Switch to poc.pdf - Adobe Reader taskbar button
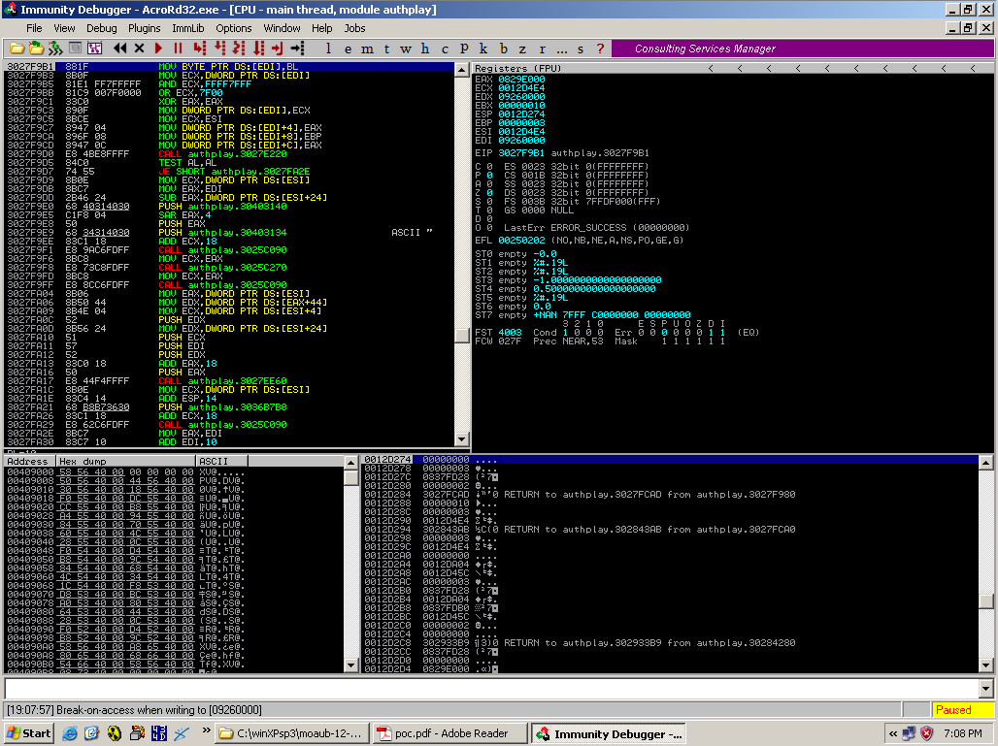The image size is (998, 746). click(x=452, y=733)
